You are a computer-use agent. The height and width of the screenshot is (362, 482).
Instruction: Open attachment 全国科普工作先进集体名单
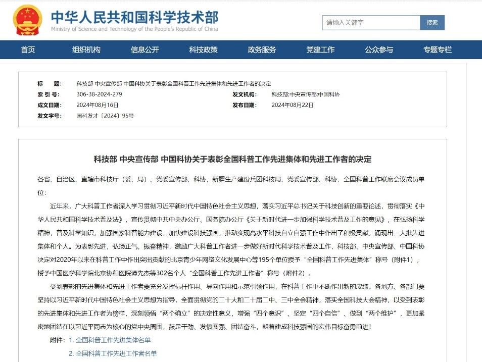click(x=113, y=340)
